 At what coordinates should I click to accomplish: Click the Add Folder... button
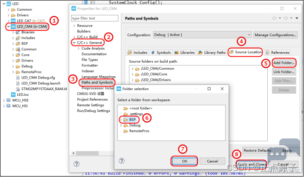click(284, 63)
